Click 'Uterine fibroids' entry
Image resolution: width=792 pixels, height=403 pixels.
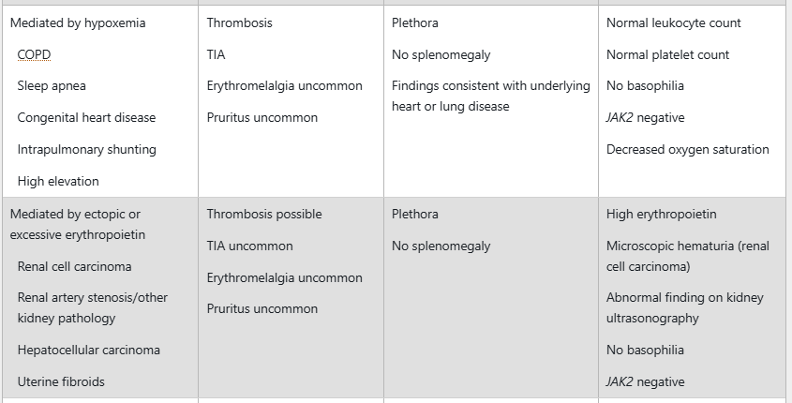(x=61, y=381)
